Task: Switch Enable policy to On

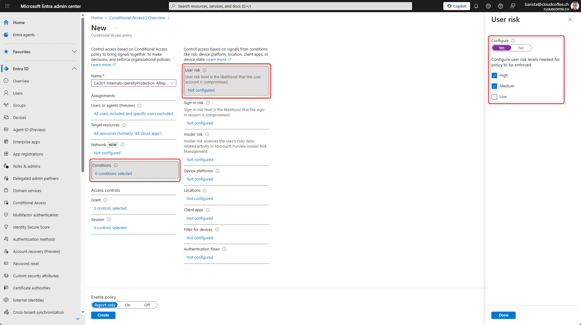Action: tap(128, 305)
